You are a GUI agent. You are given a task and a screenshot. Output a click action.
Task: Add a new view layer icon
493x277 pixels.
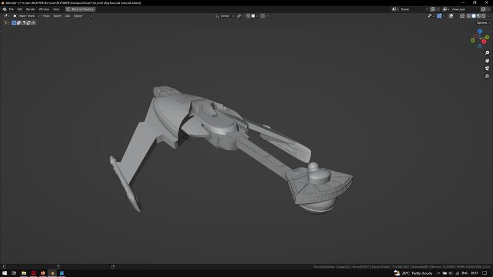coord(483,9)
